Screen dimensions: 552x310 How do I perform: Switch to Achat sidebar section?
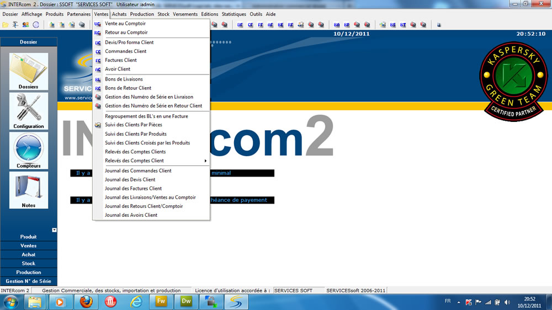(29, 255)
